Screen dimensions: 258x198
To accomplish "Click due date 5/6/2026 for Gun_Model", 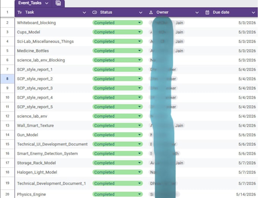I will 247,135.
